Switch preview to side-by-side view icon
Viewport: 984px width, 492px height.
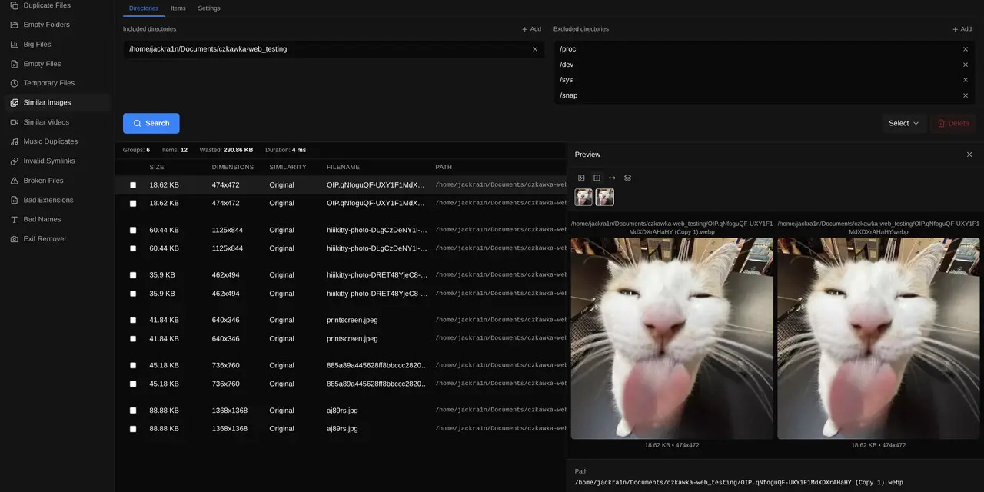point(597,178)
